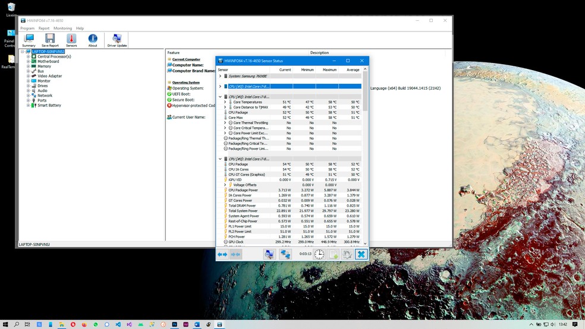Click the log file icon with green plus
The image size is (585, 329).
coord(333,254)
